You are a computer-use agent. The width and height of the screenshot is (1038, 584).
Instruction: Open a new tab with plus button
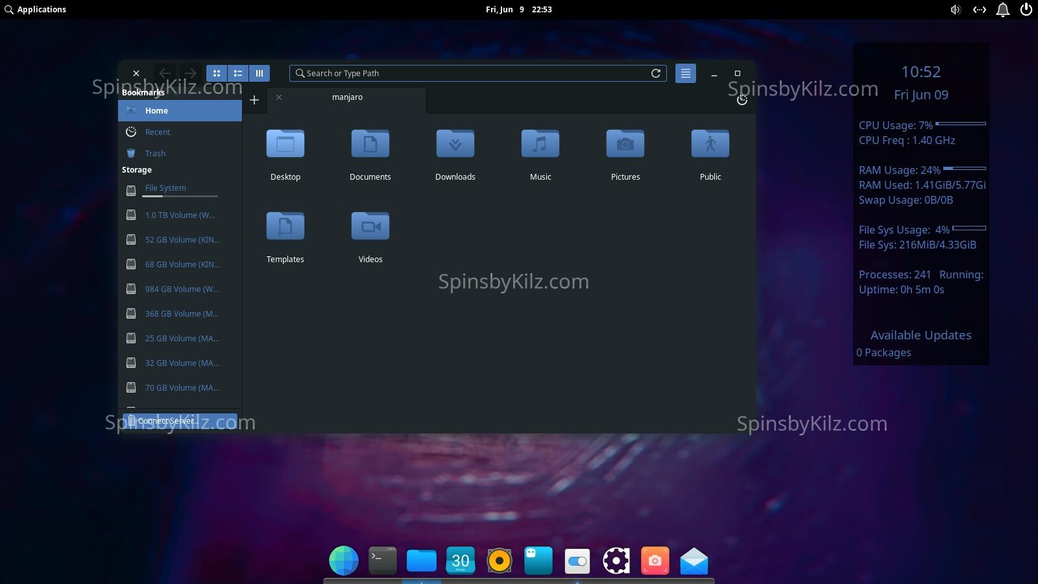click(x=254, y=100)
